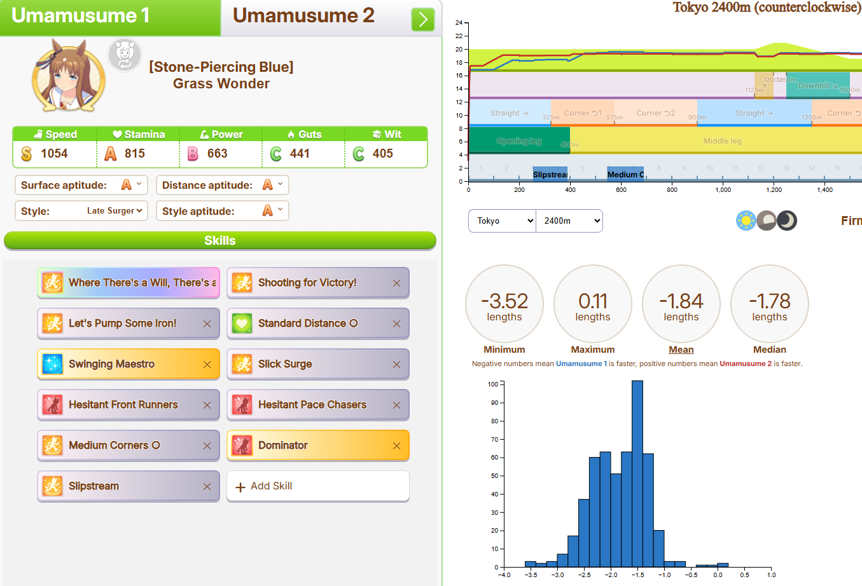Screen dimensions: 862x586
Task: Click the Let's Pump Some Iron! skill icon
Action: [x=52, y=324]
